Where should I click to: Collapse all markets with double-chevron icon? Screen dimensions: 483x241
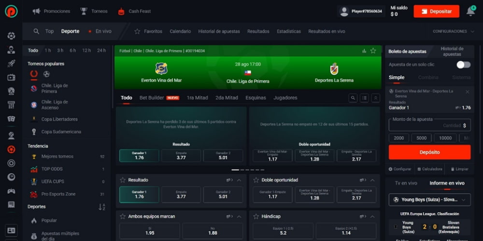(375, 98)
